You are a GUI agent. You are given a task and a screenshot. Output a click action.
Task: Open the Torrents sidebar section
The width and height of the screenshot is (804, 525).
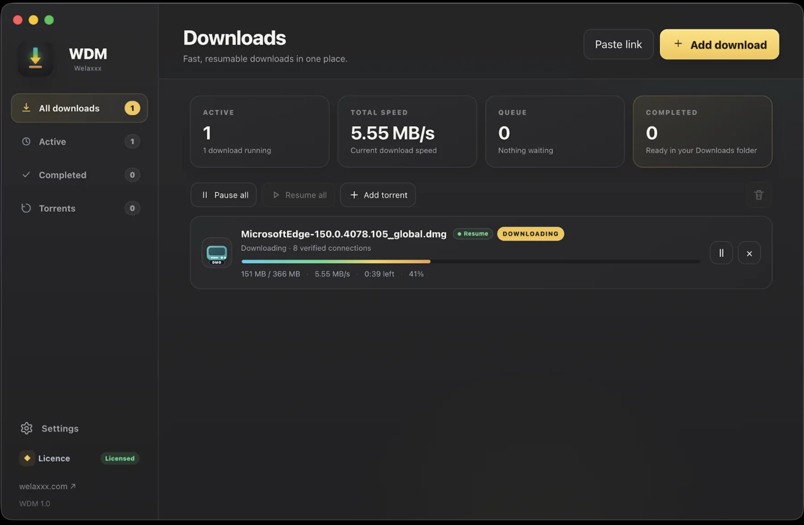[x=79, y=208]
